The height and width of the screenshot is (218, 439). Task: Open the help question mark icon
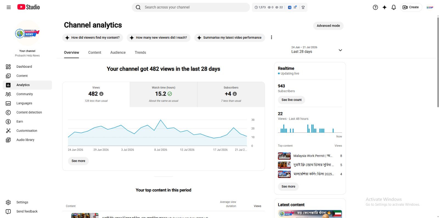pyautogui.click(x=375, y=7)
